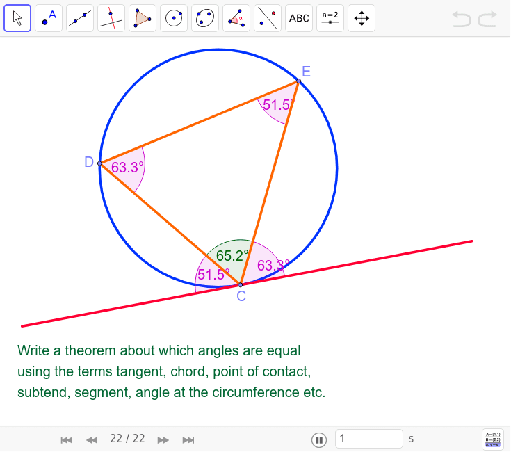
Task: Select the Angle measurement tool
Action: point(236,18)
